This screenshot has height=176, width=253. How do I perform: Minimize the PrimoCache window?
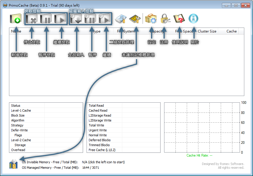pyautogui.click(x=226, y=5)
